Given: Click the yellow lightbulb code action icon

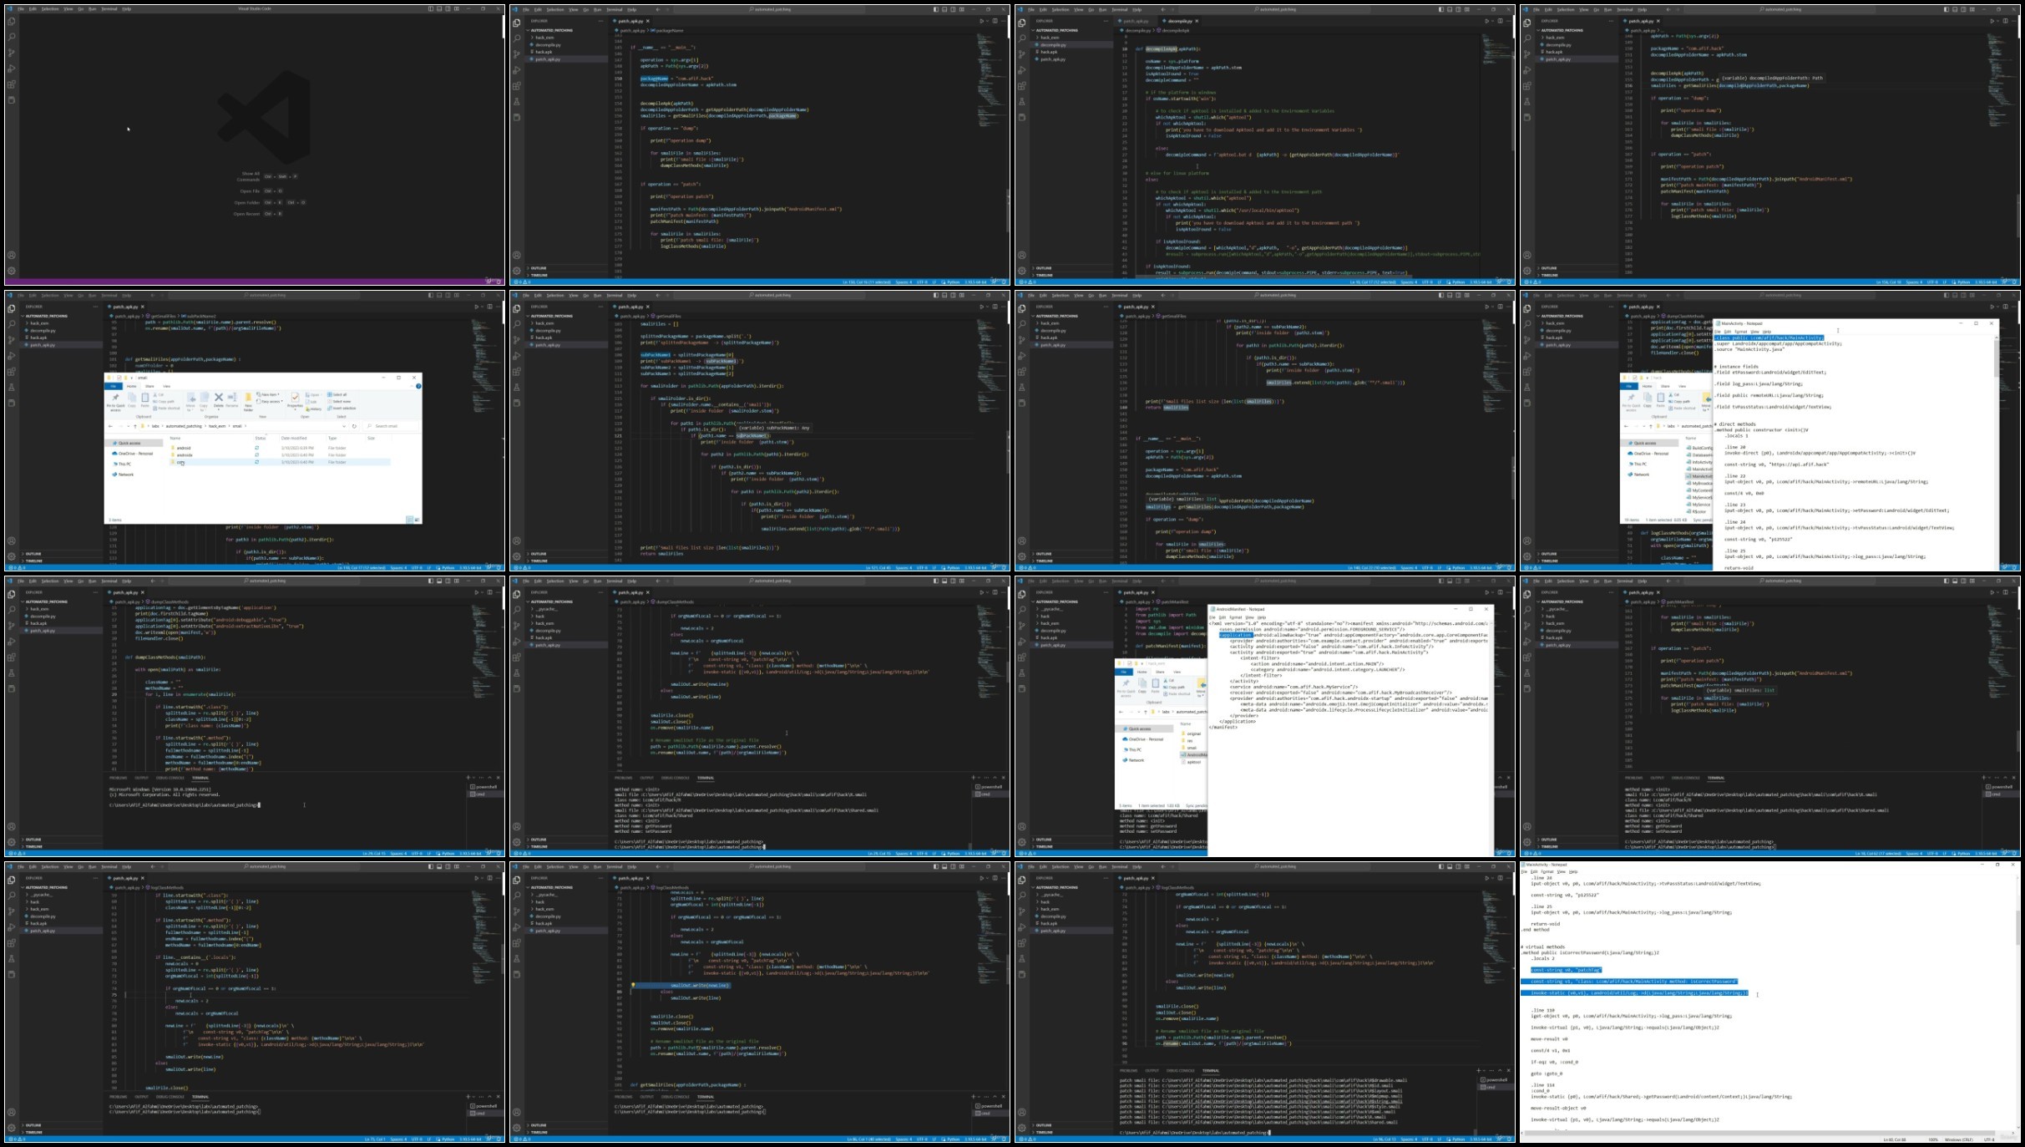Looking at the screenshot, I should (633, 985).
